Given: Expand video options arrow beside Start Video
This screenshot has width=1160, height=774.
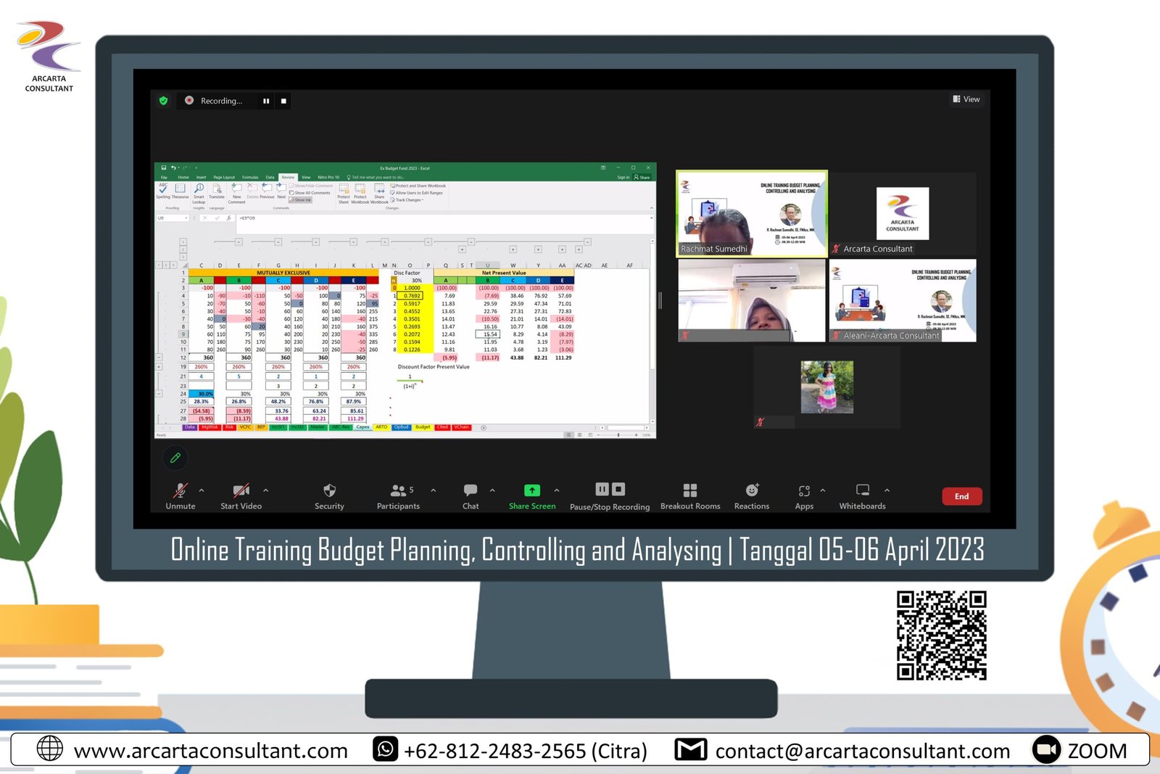Looking at the screenshot, I should tap(266, 490).
